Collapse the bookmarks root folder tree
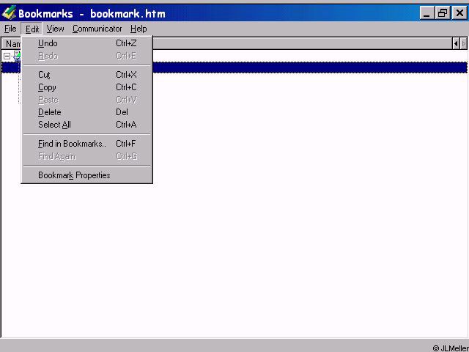 [7, 56]
